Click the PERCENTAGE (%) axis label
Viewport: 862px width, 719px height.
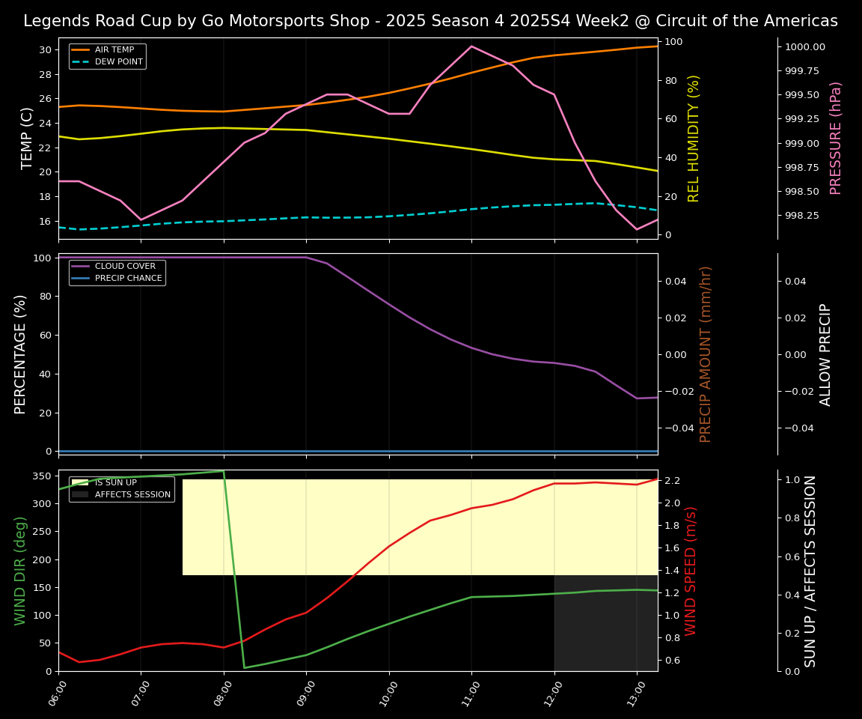[21, 354]
